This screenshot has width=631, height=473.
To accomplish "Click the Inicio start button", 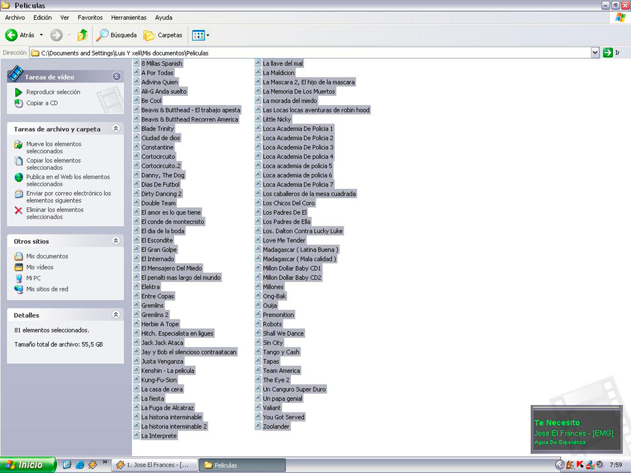I will pos(27,465).
